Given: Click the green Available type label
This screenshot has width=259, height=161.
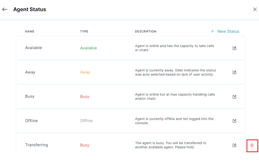Looking at the screenshot, I should tap(89, 48).
